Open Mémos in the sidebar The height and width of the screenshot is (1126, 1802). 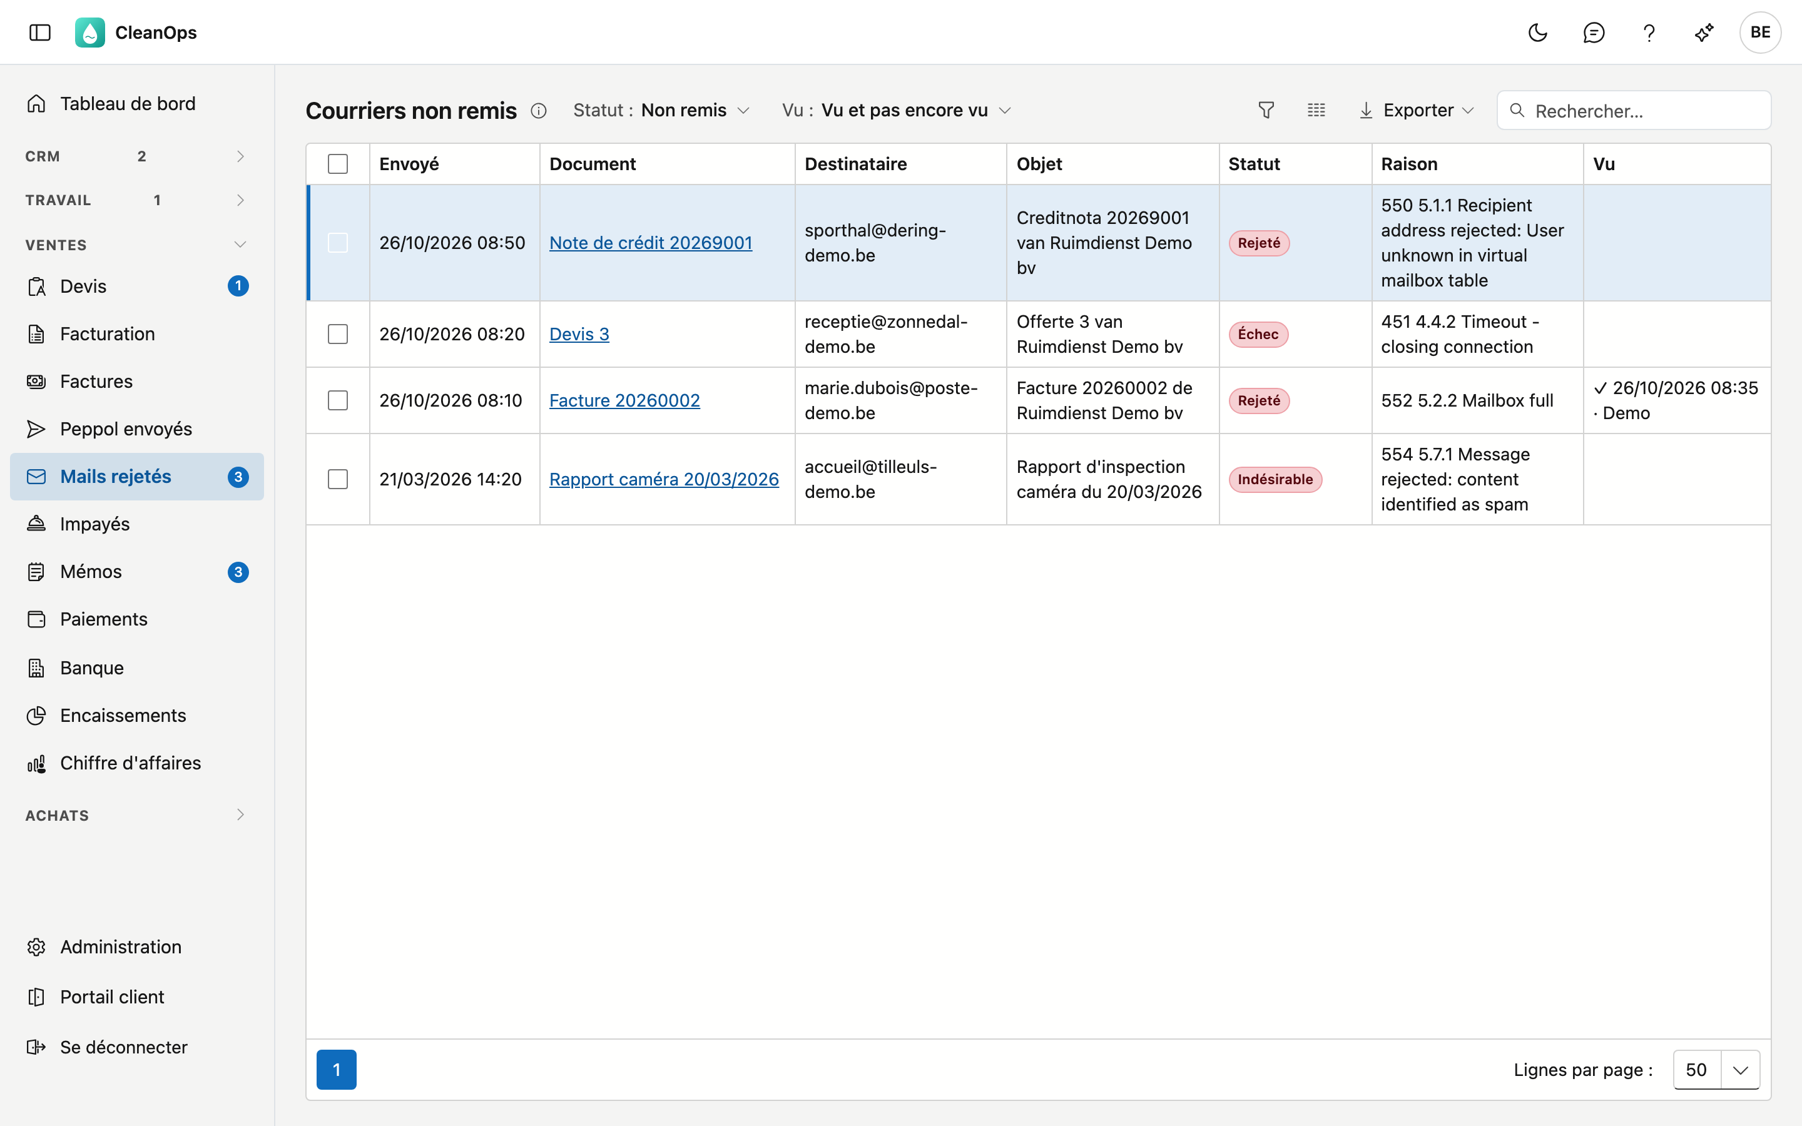[x=137, y=571]
